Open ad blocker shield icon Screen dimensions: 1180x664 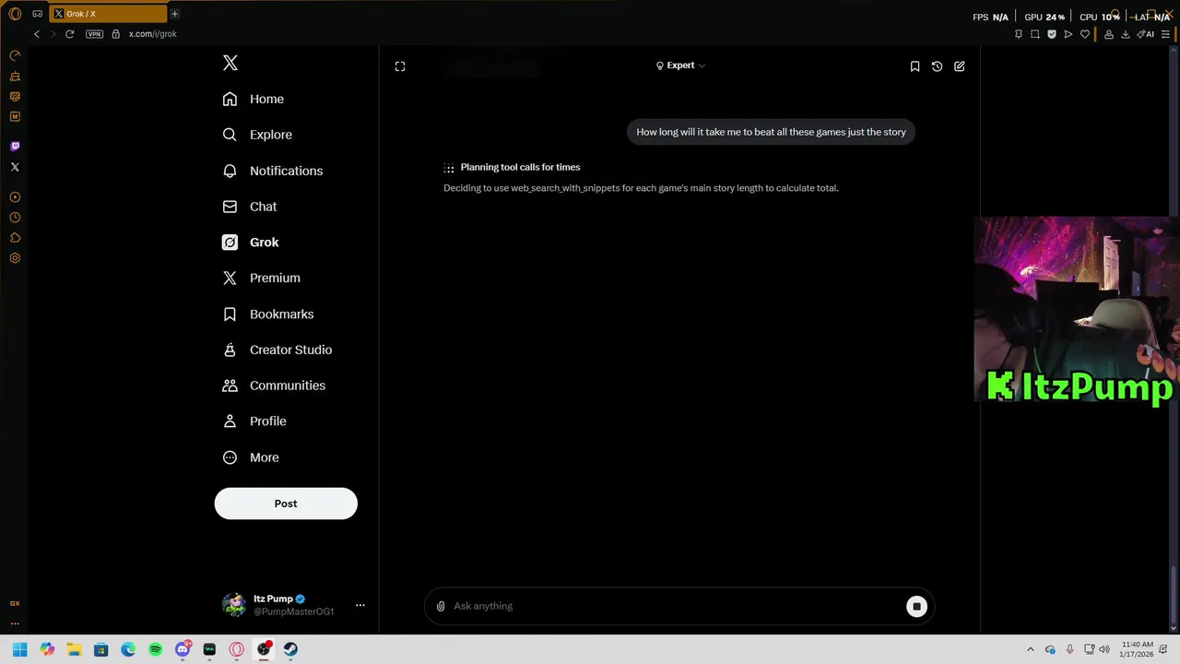click(x=1051, y=34)
